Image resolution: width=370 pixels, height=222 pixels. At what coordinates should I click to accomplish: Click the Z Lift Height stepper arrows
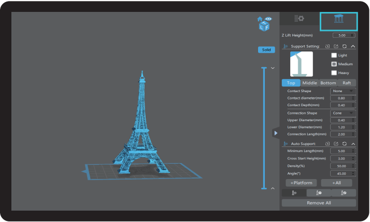(352, 35)
